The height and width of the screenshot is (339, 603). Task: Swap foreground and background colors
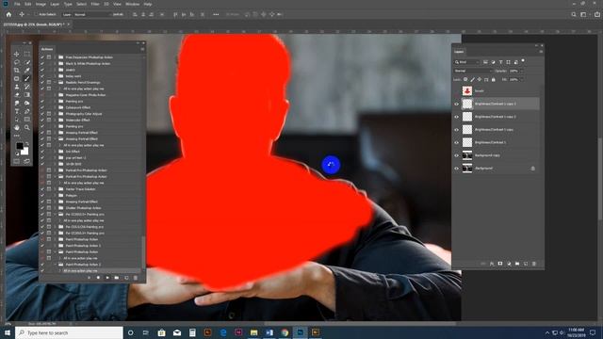pyautogui.click(x=27, y=144)
